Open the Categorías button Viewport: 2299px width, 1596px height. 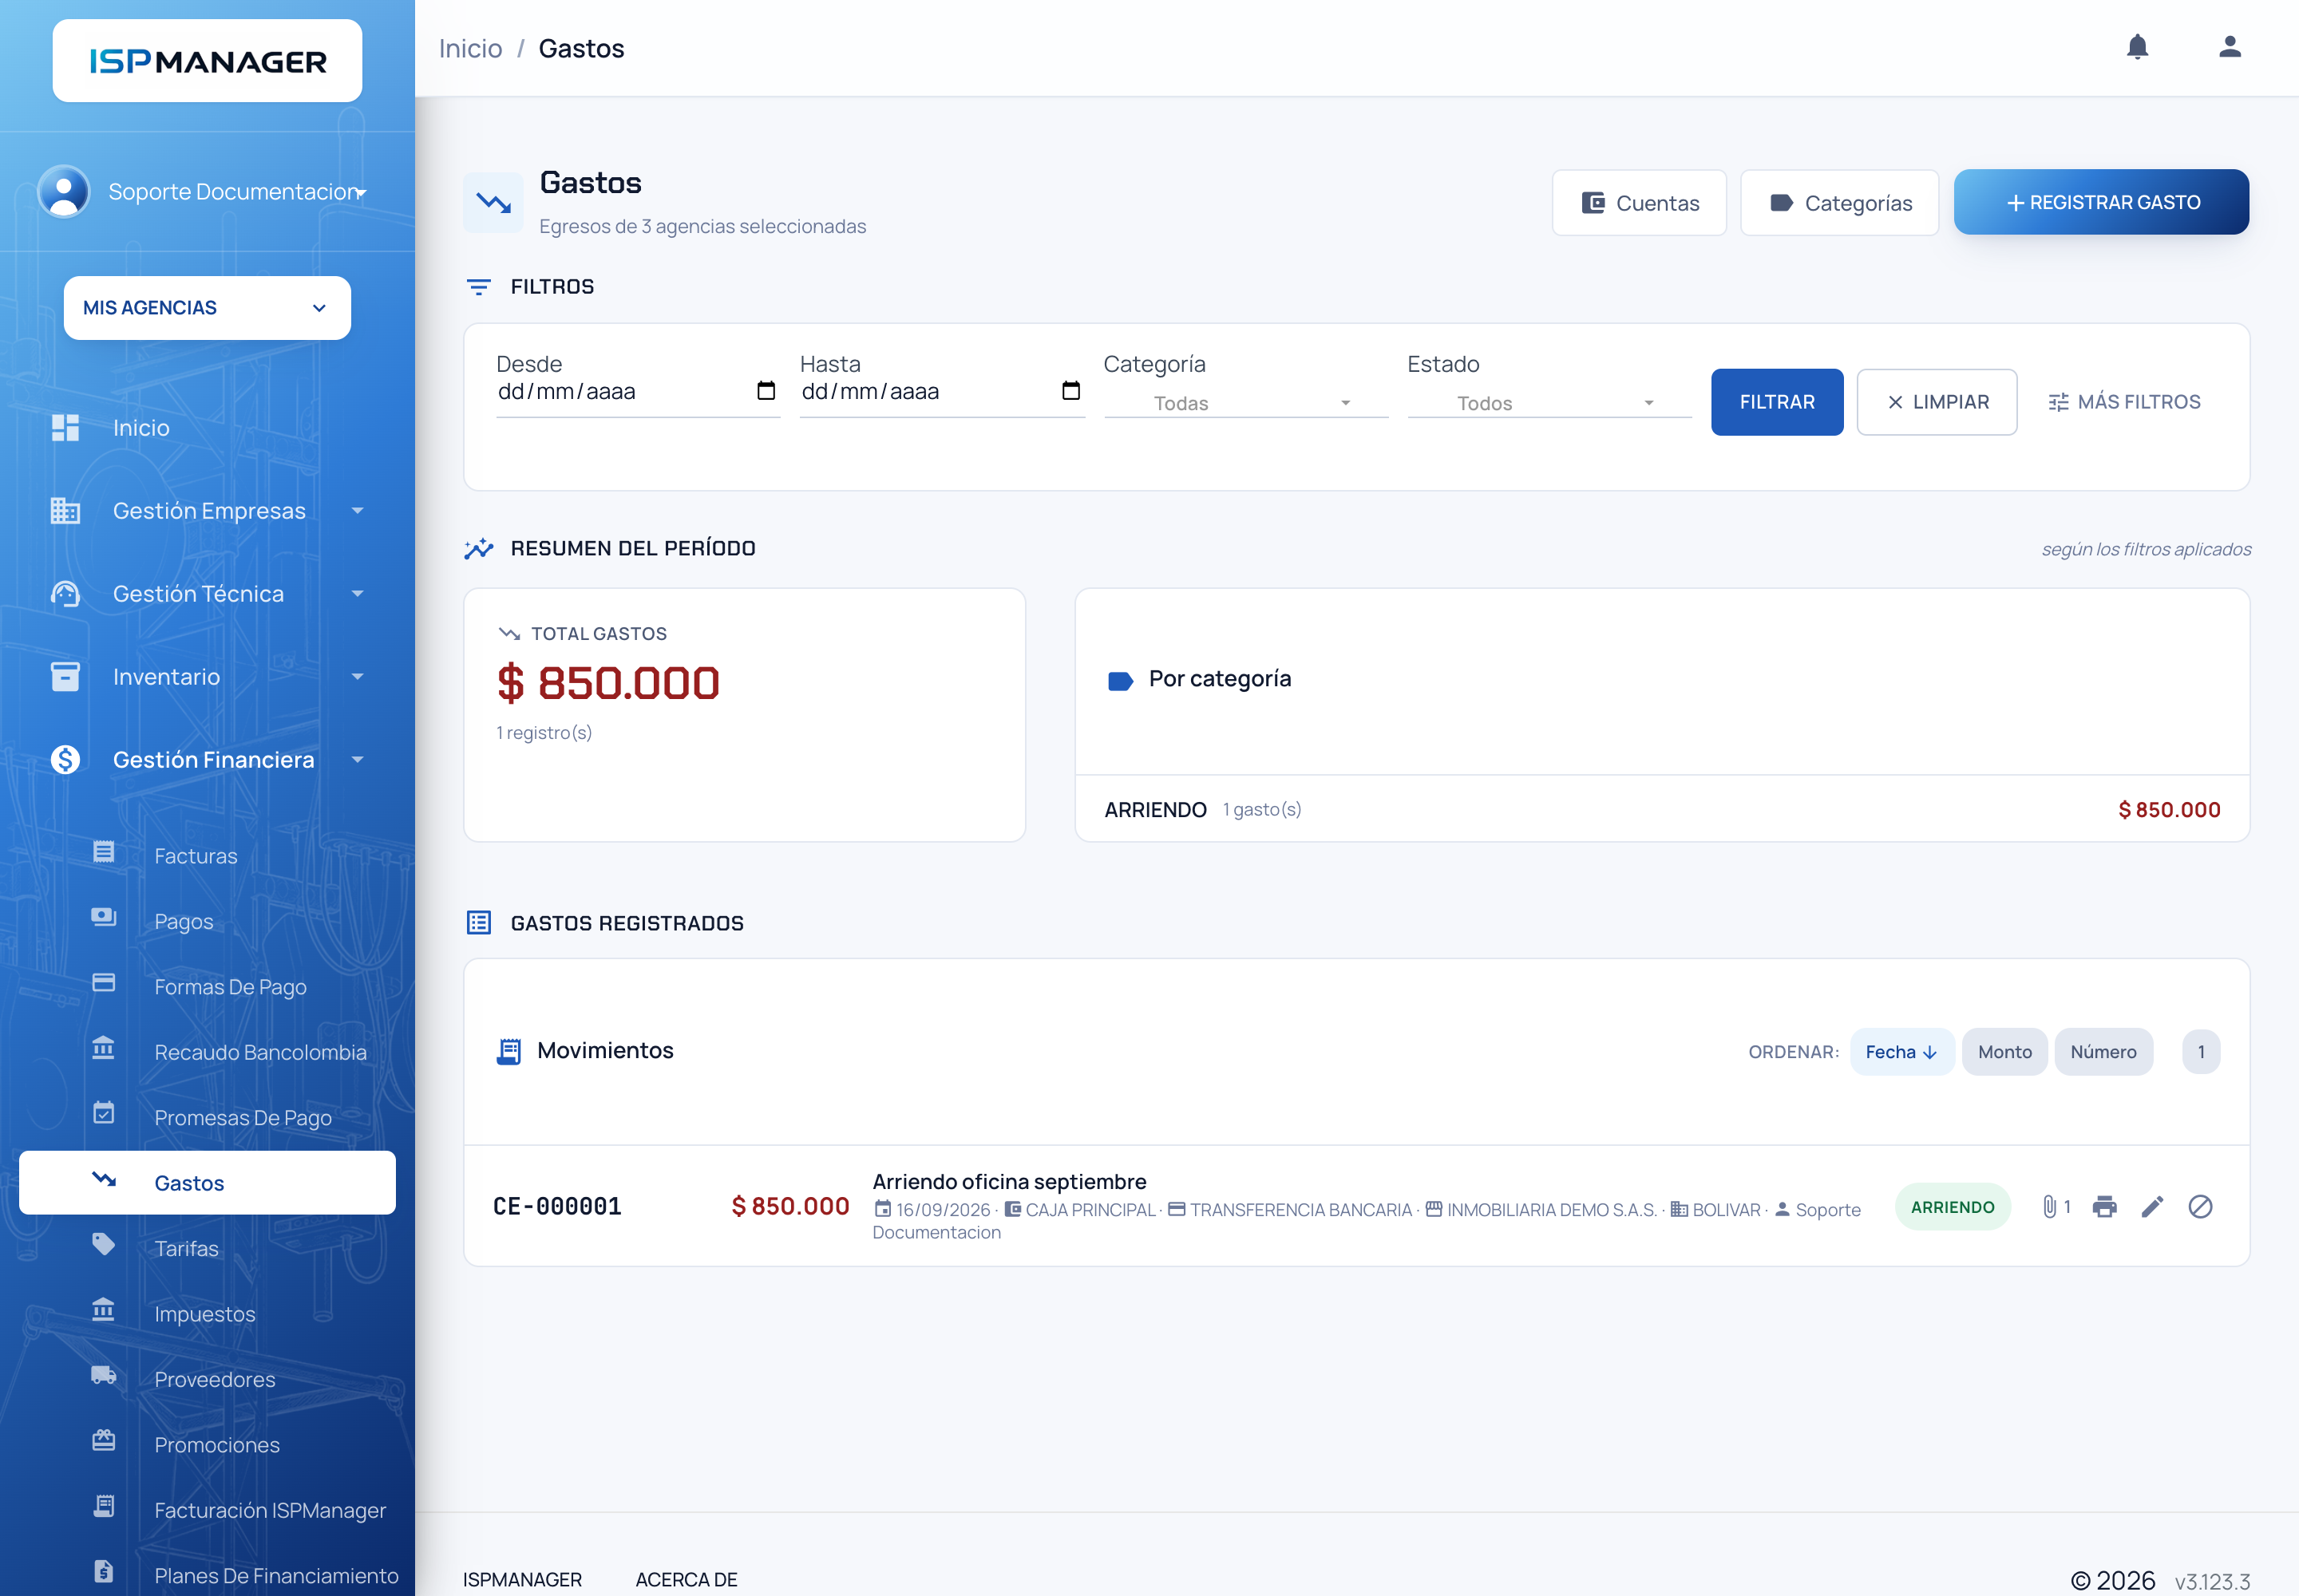[1838, 203]
